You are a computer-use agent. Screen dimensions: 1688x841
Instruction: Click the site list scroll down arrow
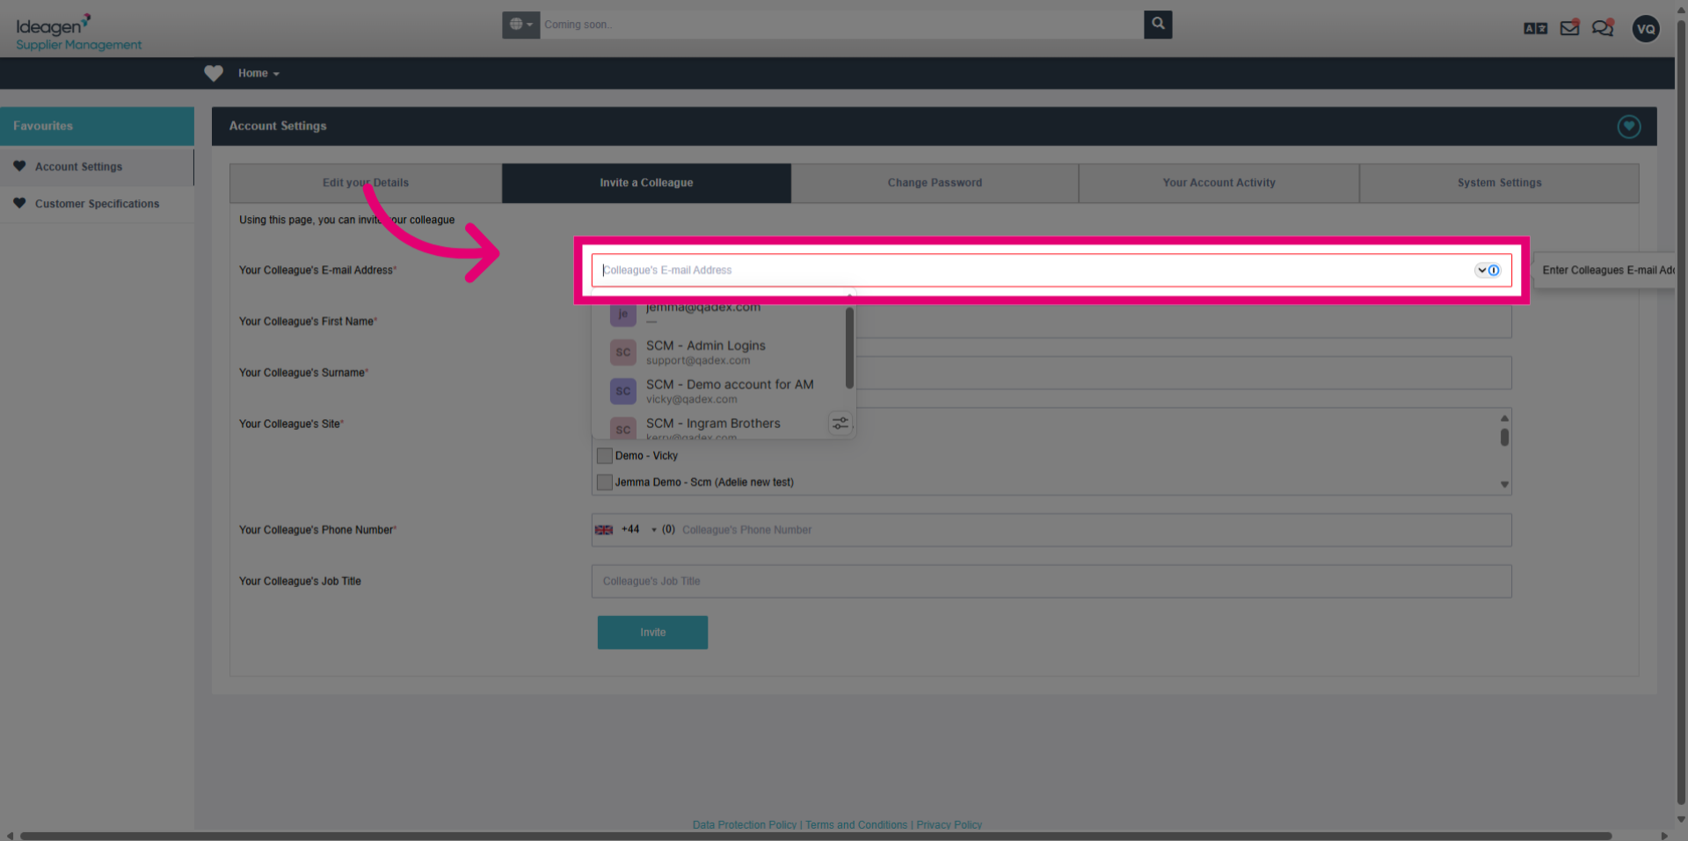pos(1504,484)
